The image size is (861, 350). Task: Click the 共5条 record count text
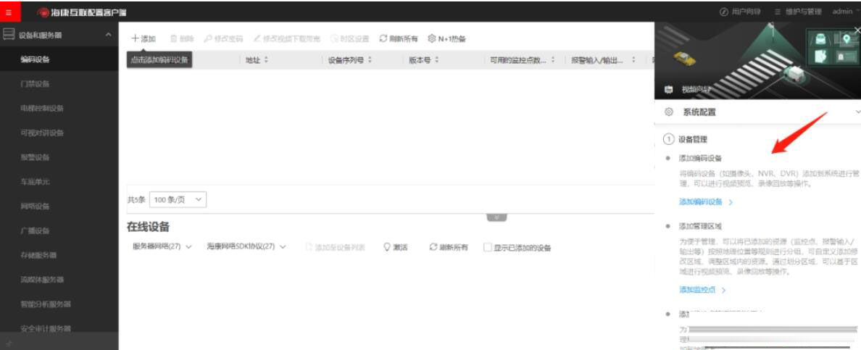(136, 200)
